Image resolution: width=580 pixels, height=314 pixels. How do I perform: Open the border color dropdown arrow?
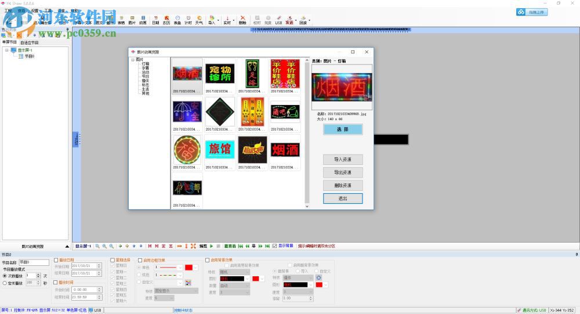tap(195, 268)
